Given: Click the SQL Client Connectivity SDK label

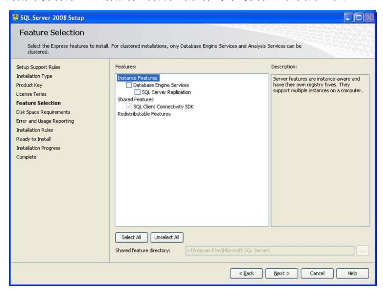Looking at the screenshot, I should (163, 107).
